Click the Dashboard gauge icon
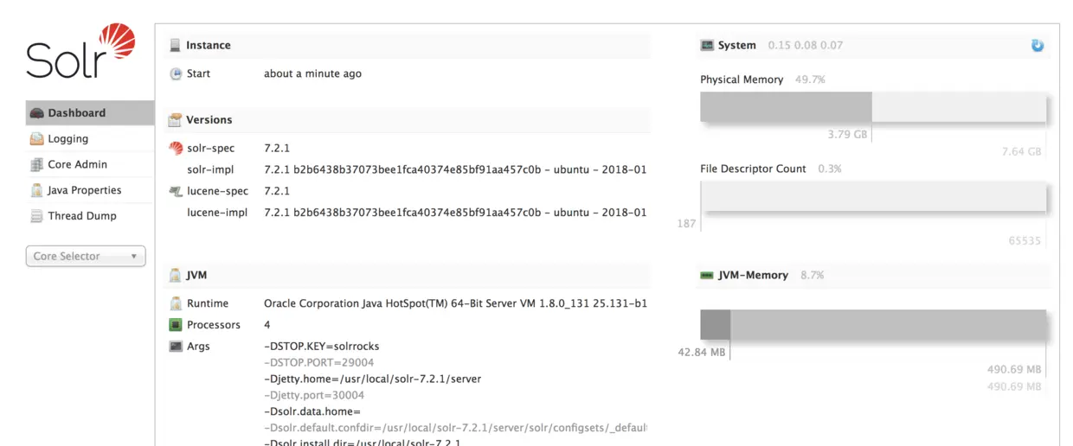Screen dimensions: 1073x446 36,113
